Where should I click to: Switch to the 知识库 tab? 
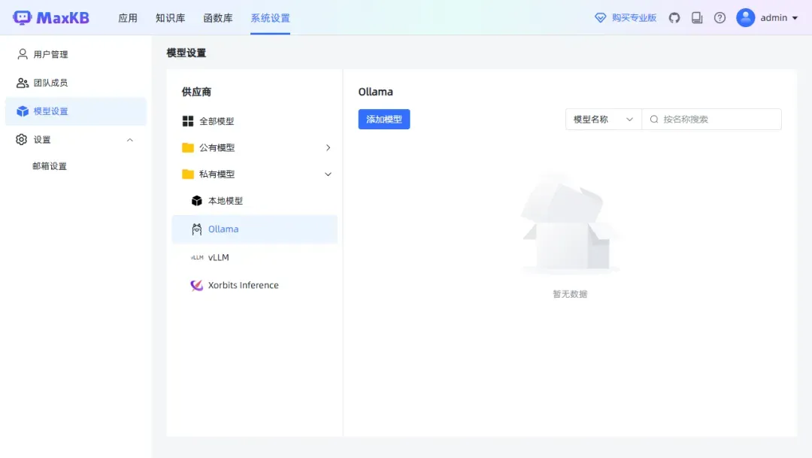click(x=171, y=18)
